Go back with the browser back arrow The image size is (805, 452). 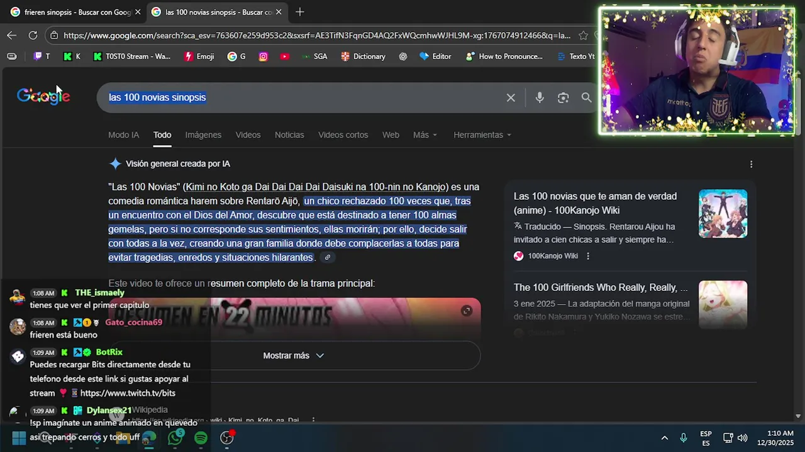click(x=12, y=35)
